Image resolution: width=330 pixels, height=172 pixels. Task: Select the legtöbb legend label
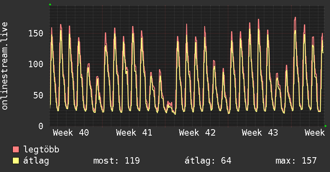click(41, 150)
